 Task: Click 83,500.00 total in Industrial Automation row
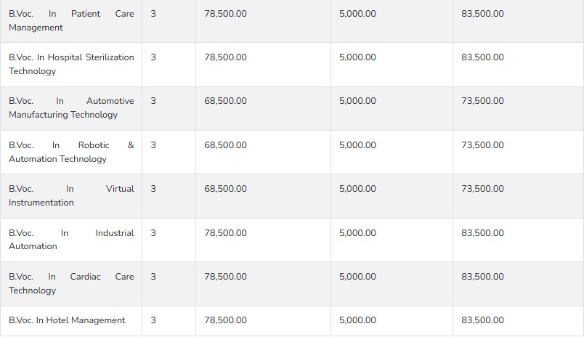tap(482, 233)
